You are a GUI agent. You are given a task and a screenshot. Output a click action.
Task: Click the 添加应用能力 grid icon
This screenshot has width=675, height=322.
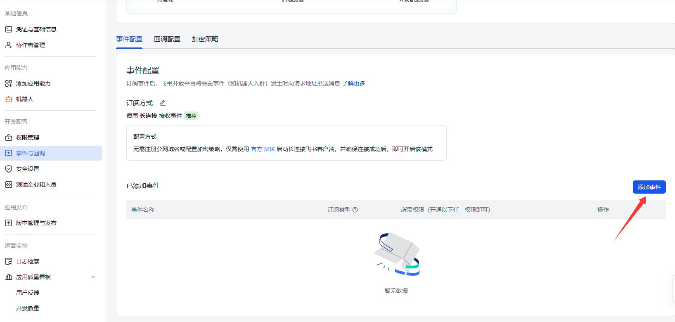tap(8, 83)
